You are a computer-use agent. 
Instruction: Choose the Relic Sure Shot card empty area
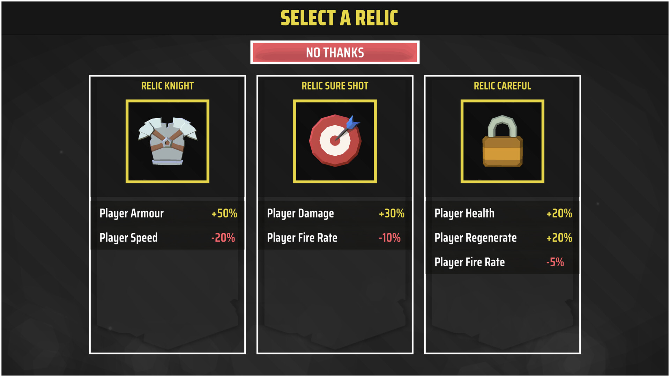click(335, 300)
